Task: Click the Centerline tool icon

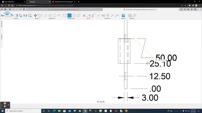Action: [45, 15]
